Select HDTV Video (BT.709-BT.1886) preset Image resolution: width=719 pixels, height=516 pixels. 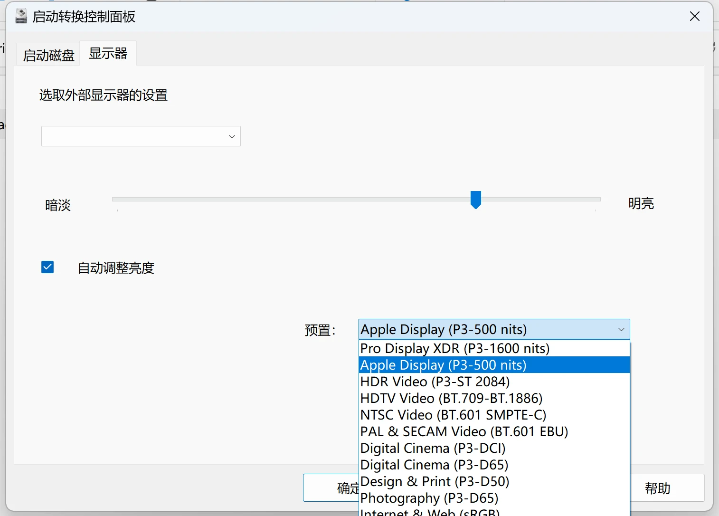[x=494, y=398]
